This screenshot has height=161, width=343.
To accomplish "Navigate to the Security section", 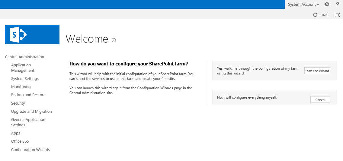I will 18,103.
